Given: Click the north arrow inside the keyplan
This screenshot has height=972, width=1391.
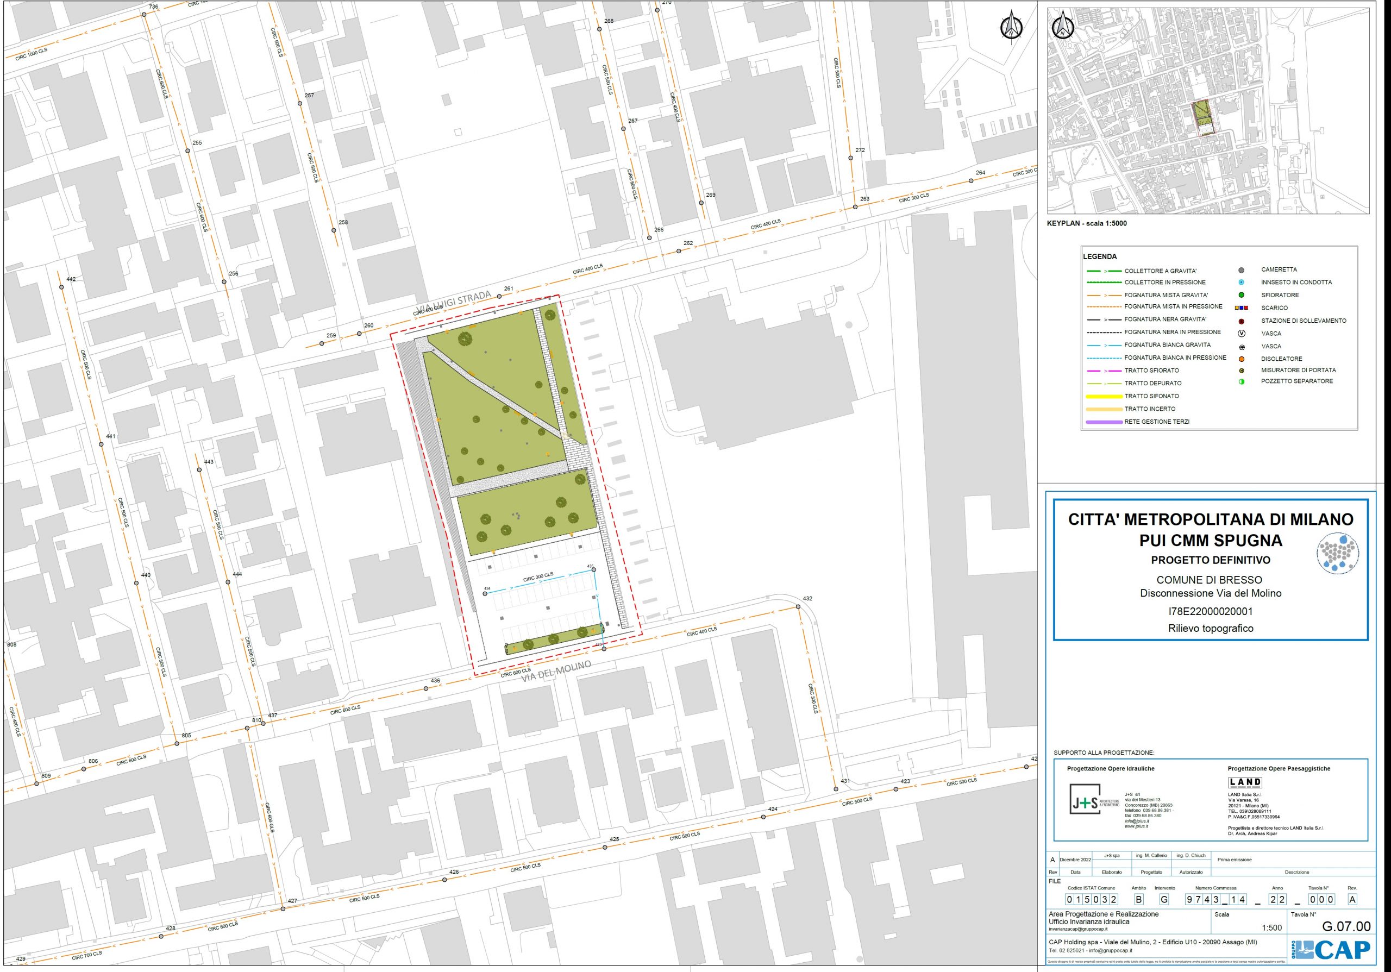Looking at the screenshot, I should point(1062,27).
